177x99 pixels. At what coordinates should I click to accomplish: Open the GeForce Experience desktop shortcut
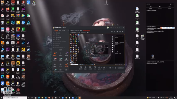pos(8,23)
